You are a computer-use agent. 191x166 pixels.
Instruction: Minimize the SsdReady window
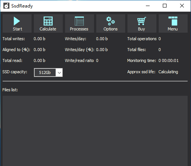(148, 6)
